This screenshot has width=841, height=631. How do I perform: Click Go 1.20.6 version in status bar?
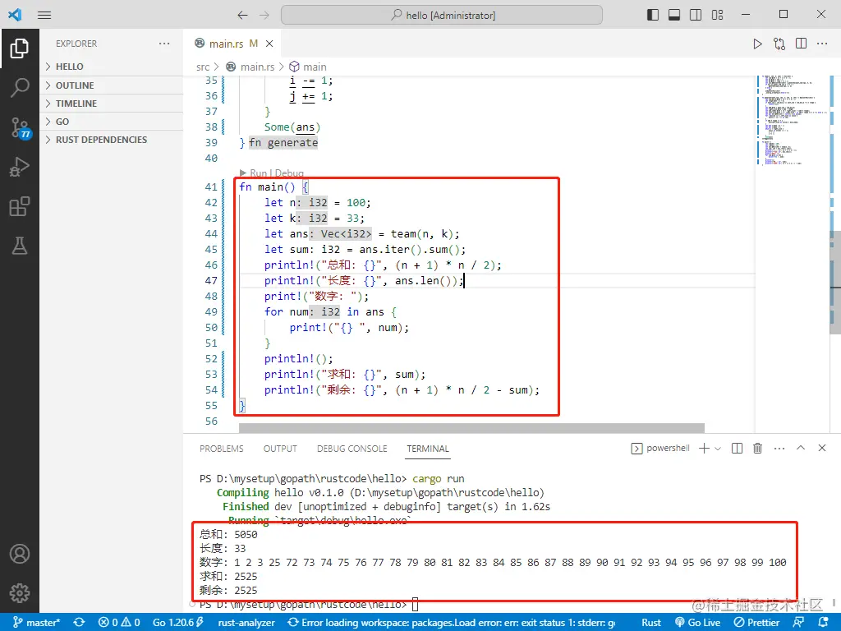click(x=178, y=623)
